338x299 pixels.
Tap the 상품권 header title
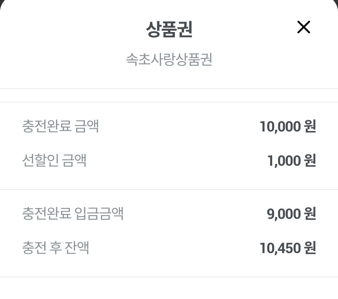169,30
